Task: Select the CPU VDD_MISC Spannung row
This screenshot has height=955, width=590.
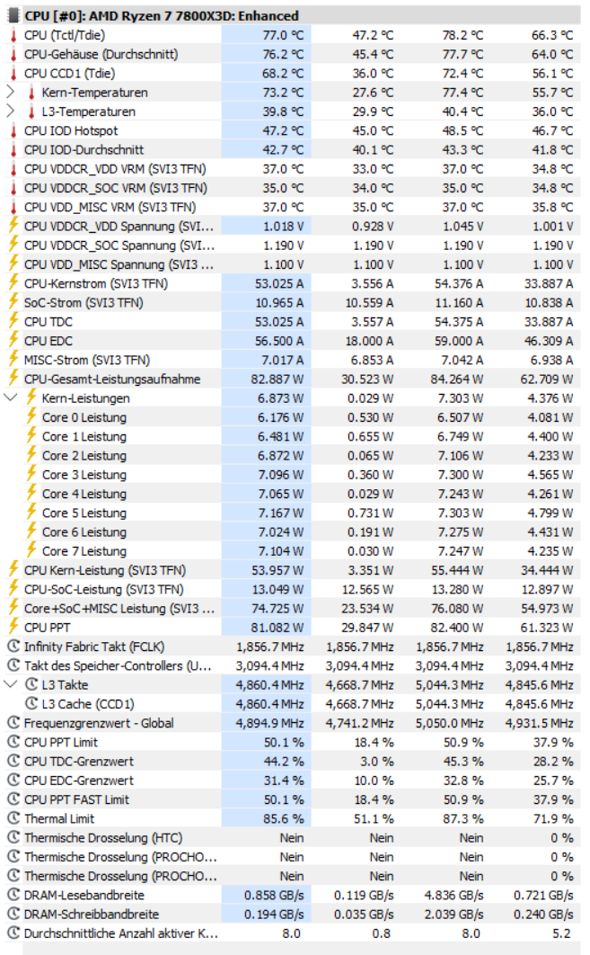Action: coord(293,264)
